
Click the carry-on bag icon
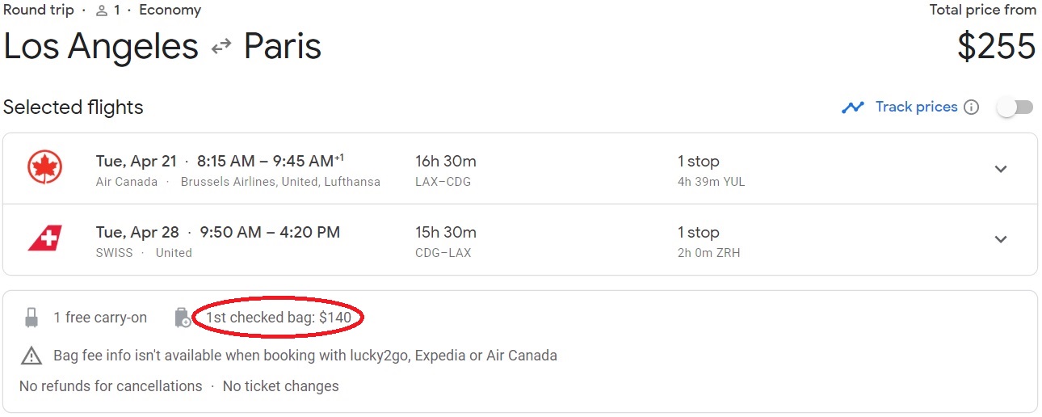click(32, 318)
